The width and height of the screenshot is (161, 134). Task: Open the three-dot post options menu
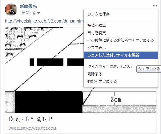155,6
